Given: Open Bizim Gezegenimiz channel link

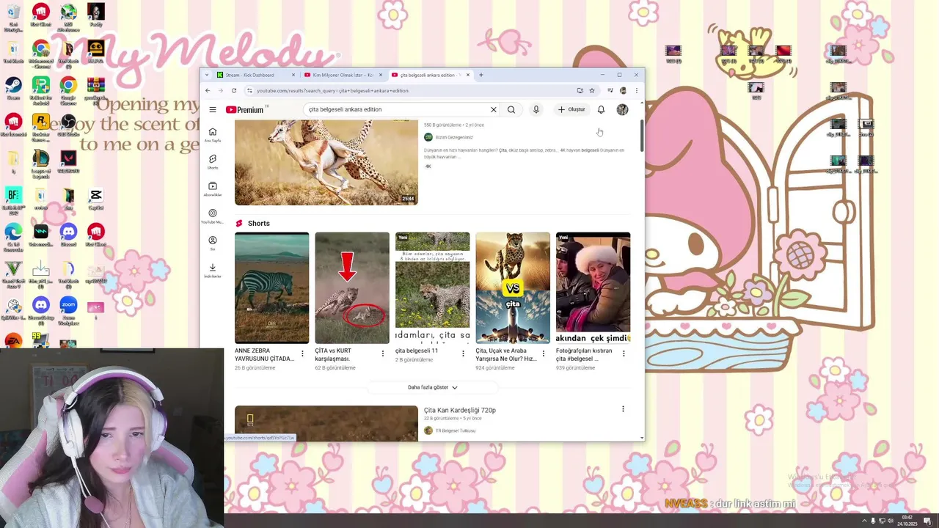Looking at the screenshot, I should click(x=454, y=137).
